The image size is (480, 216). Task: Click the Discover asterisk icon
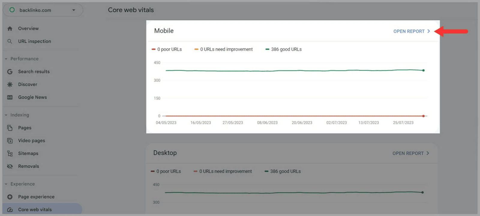pyautogui.click(x=10, y=85)
